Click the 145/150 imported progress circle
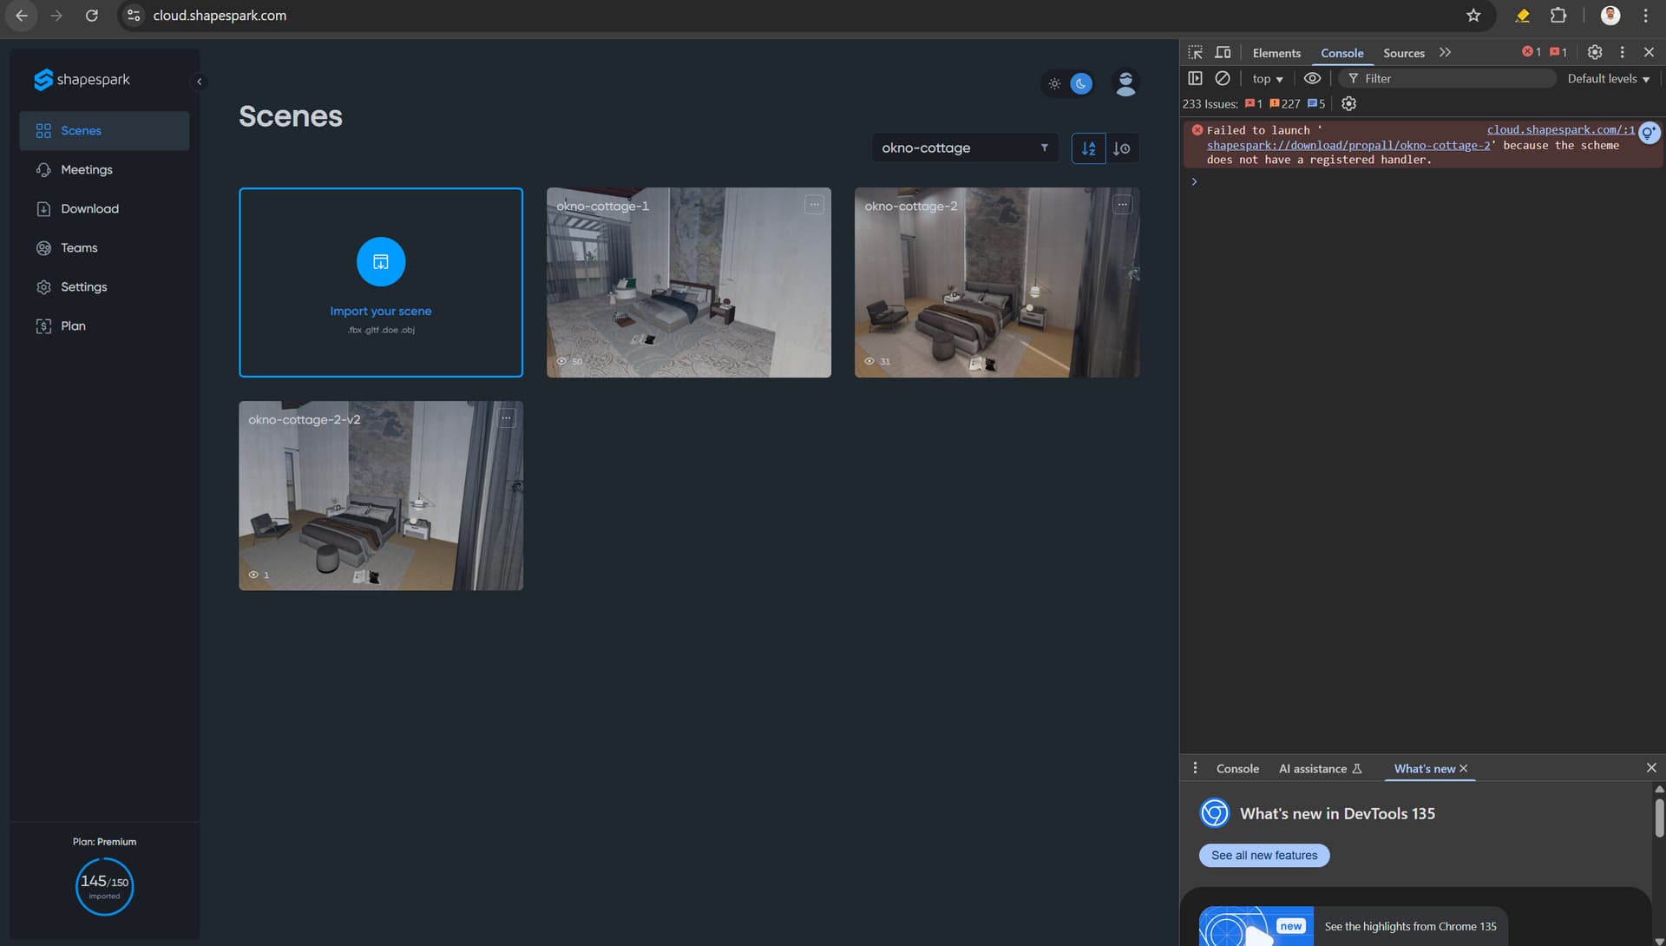 coord(104,886)
